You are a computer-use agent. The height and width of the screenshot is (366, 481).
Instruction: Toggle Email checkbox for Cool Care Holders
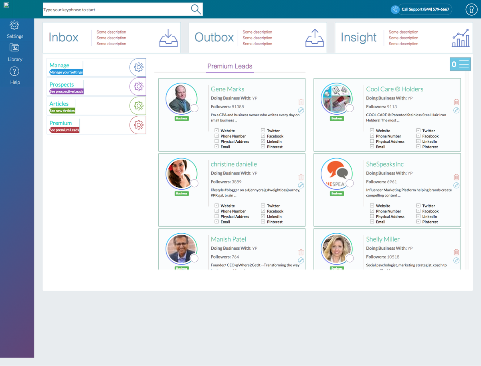(x=372, y=147)
